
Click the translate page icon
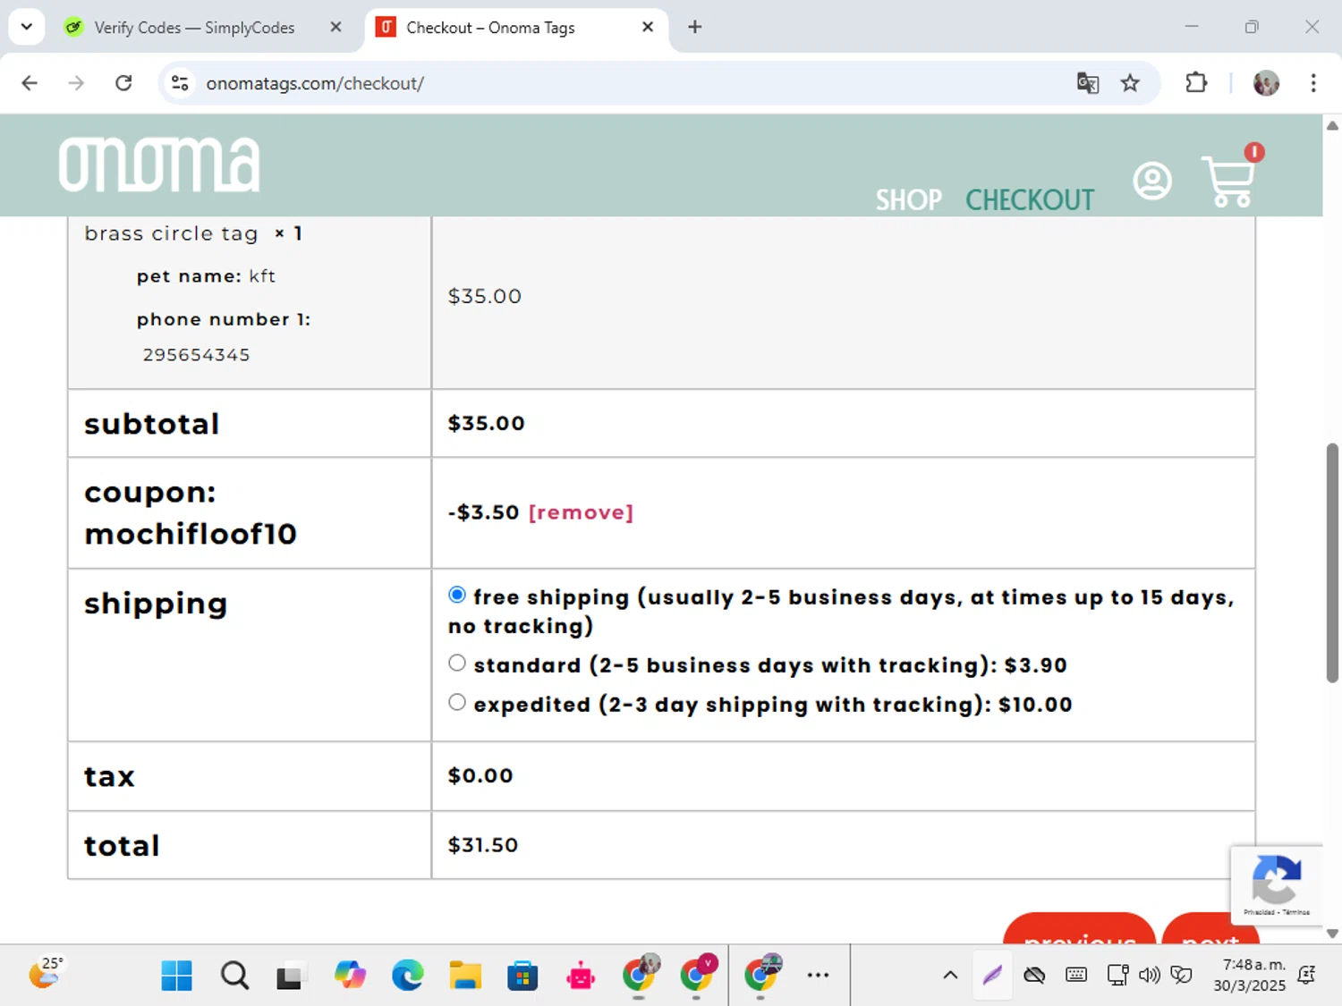1088,83
